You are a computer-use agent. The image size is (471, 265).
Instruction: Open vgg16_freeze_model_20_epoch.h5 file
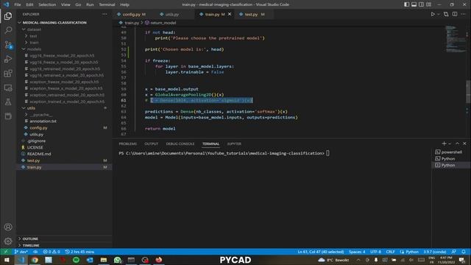[62, 56]
